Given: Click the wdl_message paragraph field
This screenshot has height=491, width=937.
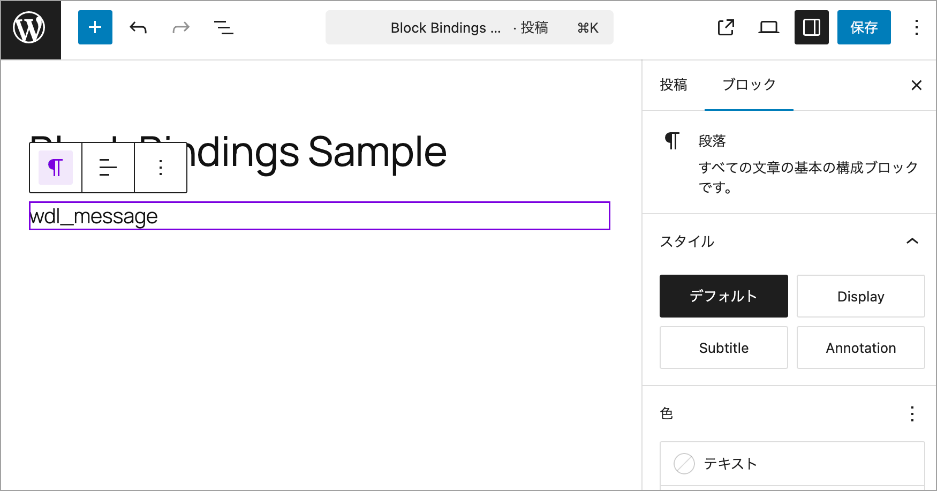Looking at the screenshot, I should click(x=320, y=216).
